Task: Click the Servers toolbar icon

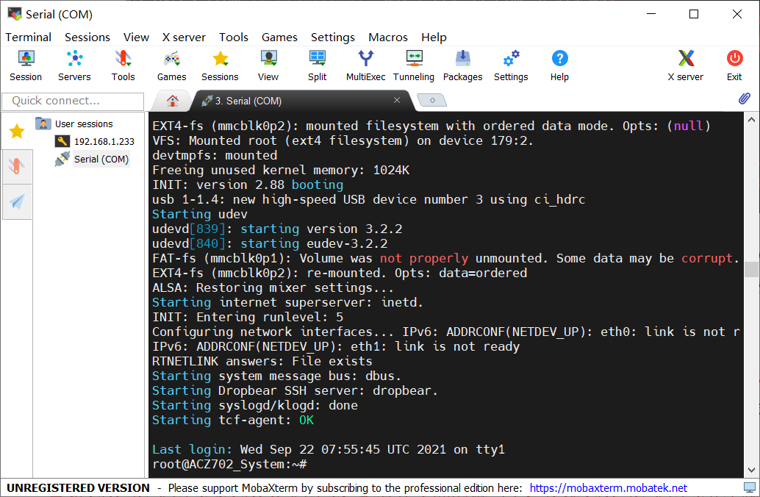Action: click(x=74, y=65)
